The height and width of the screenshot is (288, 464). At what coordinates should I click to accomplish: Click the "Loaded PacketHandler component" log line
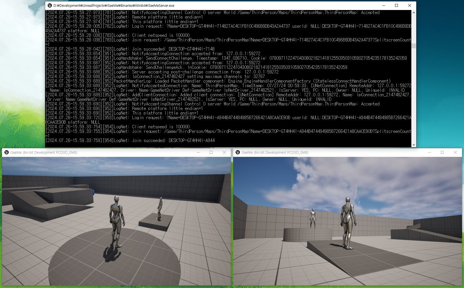pos(218,81)
